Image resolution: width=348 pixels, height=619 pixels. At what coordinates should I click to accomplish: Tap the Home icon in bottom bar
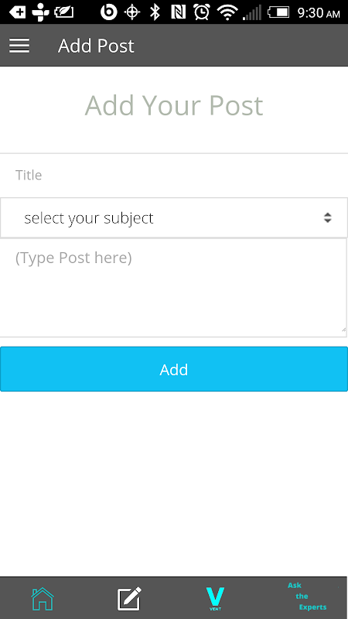[43, 599]
